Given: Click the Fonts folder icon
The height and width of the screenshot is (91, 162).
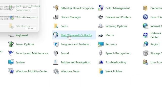Looking at the screenshot, I should point(56,26).
